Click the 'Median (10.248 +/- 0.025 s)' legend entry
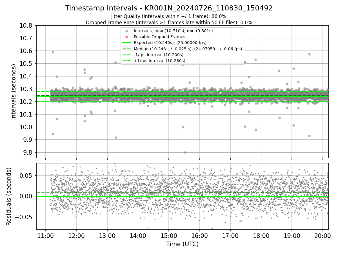The height and width of the screenshot is (254, 338). point(188,49)
